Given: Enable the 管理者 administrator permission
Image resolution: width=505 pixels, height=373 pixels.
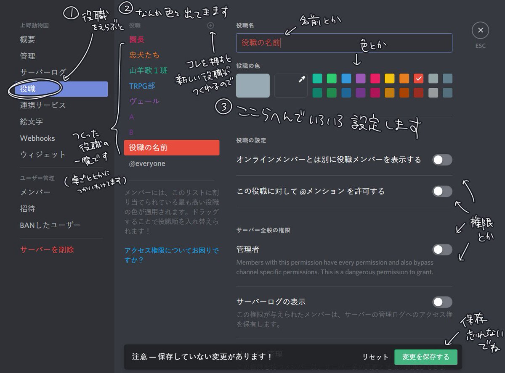Looking at the screenshot, I should 442,250.
